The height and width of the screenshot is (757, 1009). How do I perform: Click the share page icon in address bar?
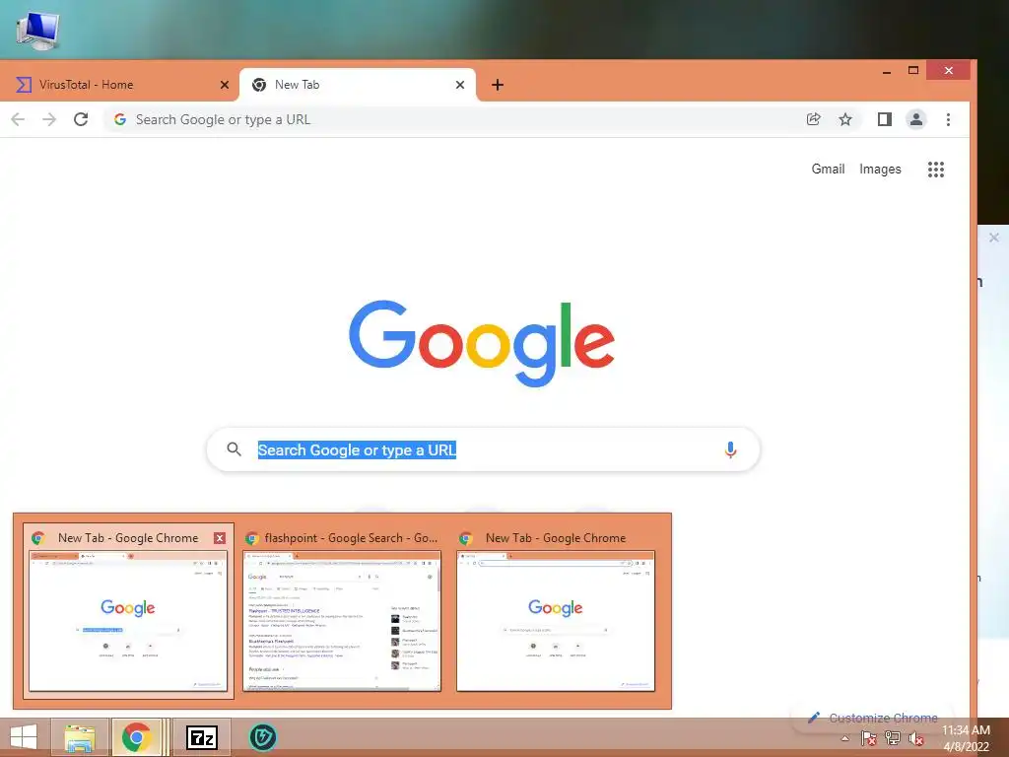click(813, 119)
